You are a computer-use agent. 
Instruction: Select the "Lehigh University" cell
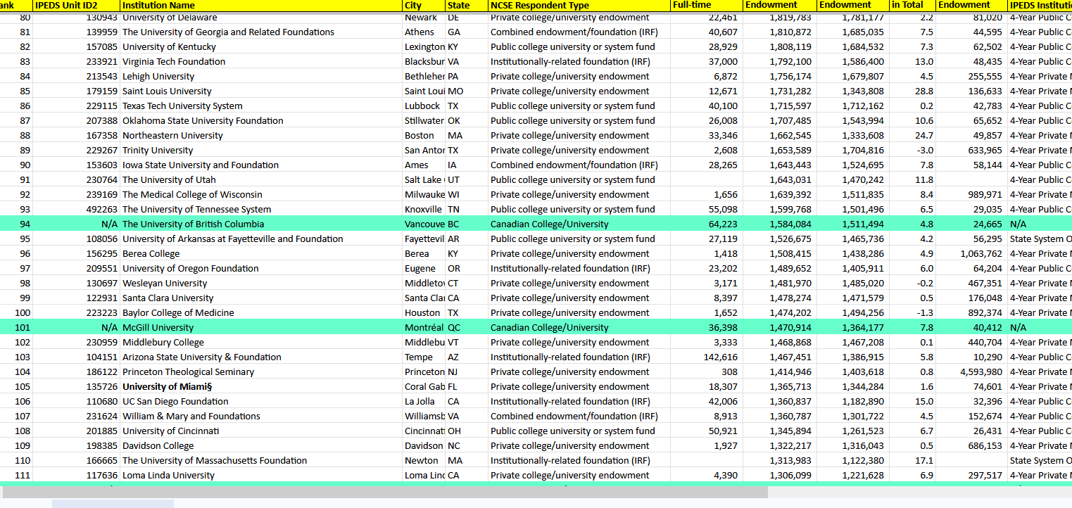261,77
